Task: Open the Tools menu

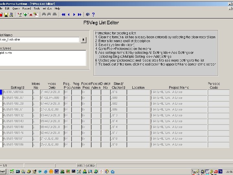Action: click(x=37, y=8)
